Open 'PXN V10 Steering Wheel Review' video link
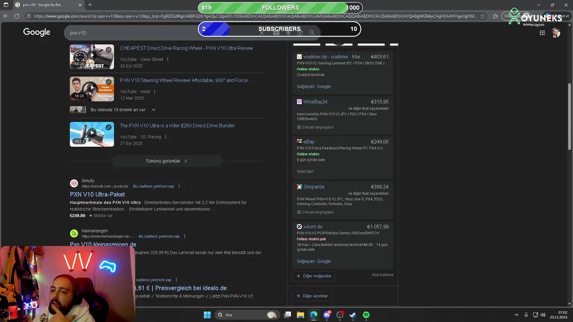Image resolution: width=573 pixels, height=322 pixels. point(186,80)
